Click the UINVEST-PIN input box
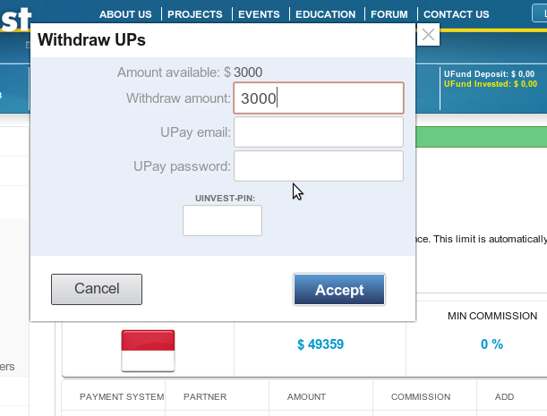The height and width of the screenshot is (416, 547). [x=222, y=221]
